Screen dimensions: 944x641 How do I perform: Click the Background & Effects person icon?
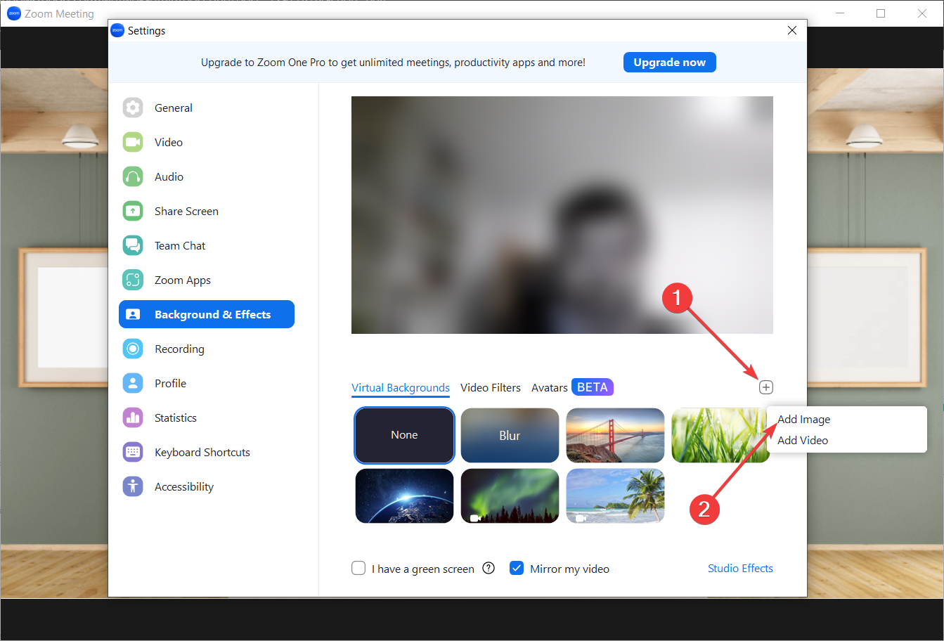pyautogui.click(x=133, y=314)
